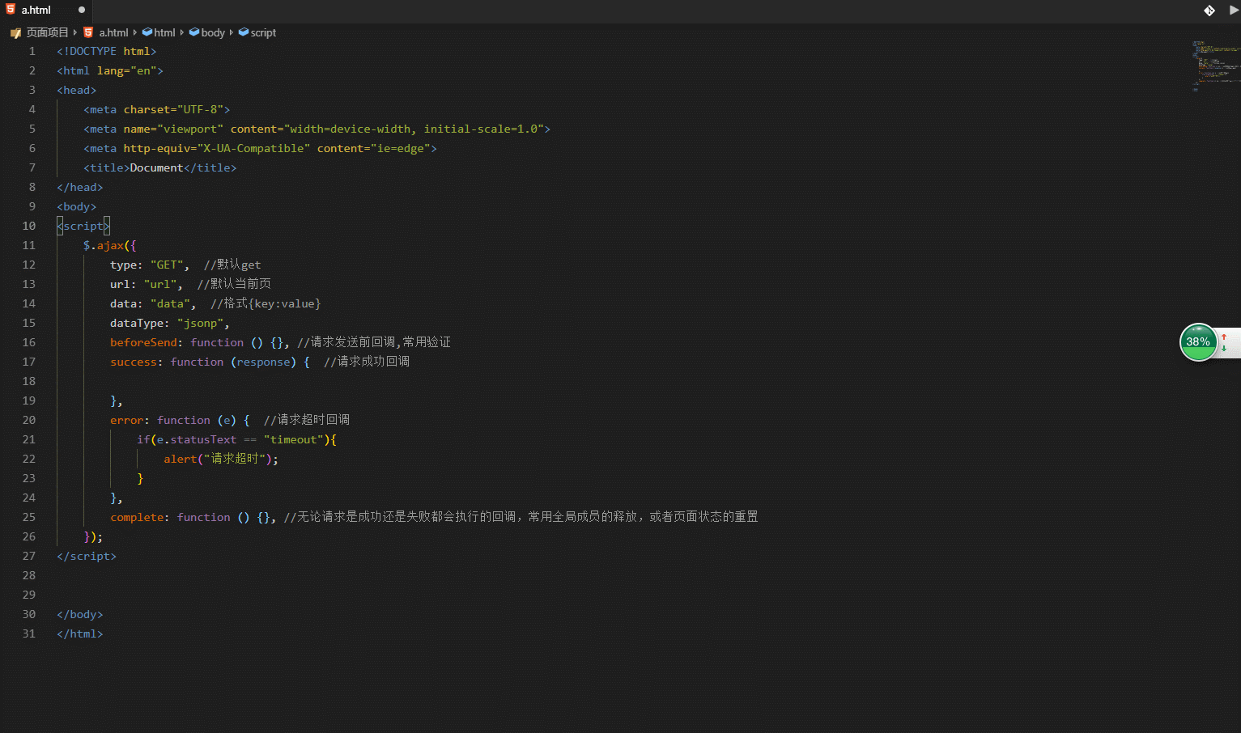Click the unsaved dot on a.html tab
Viewport: 1241px width, 733px height.
tap(82, 11)
